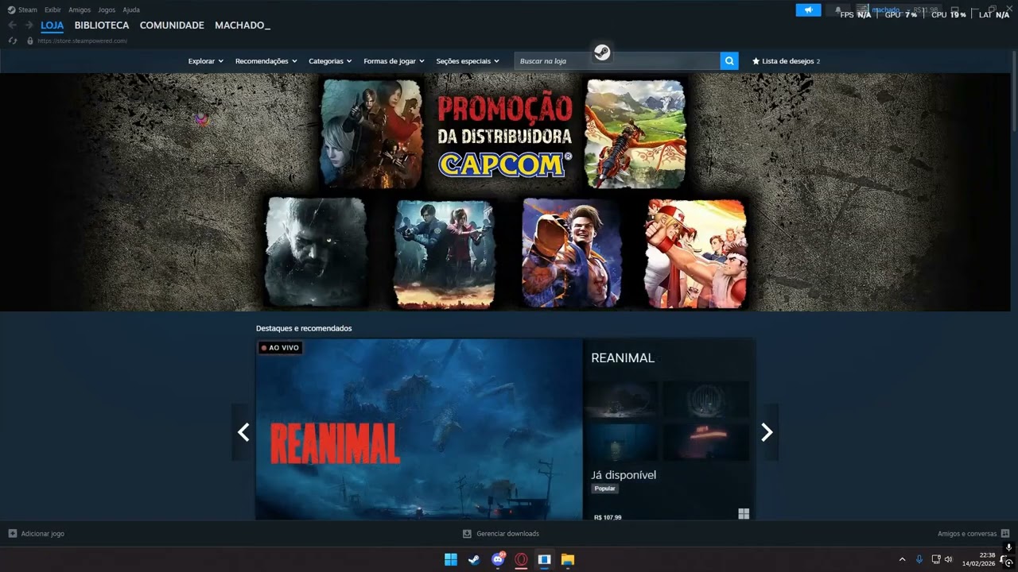The height and width of the screenshot is (572, 1018).
Task: Open Opera browser from the taskbar
Action: [521, 559]
